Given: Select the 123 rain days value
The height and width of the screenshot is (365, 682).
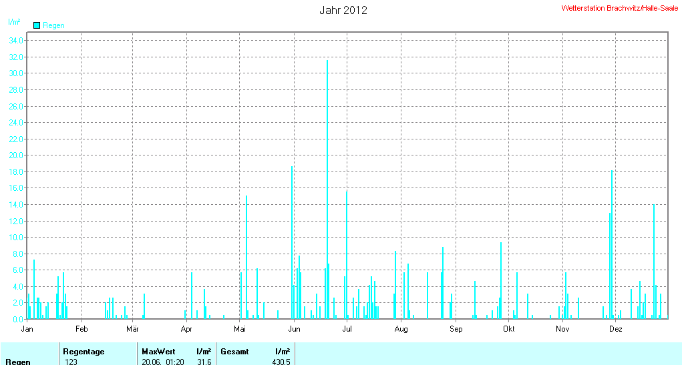Looking at the screenshot, I should 71,362.
